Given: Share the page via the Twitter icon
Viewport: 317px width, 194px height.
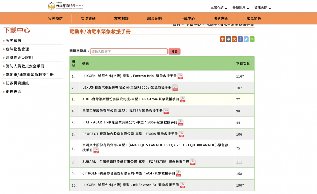Looking at the screenshot, I should (x=246, y=39).
